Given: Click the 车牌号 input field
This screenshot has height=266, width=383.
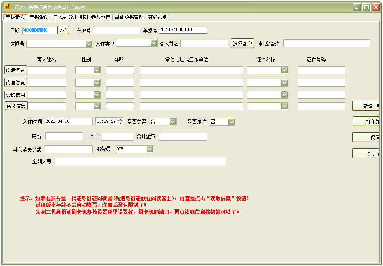Looking at the screenshot, I should [x=116, y=30].
